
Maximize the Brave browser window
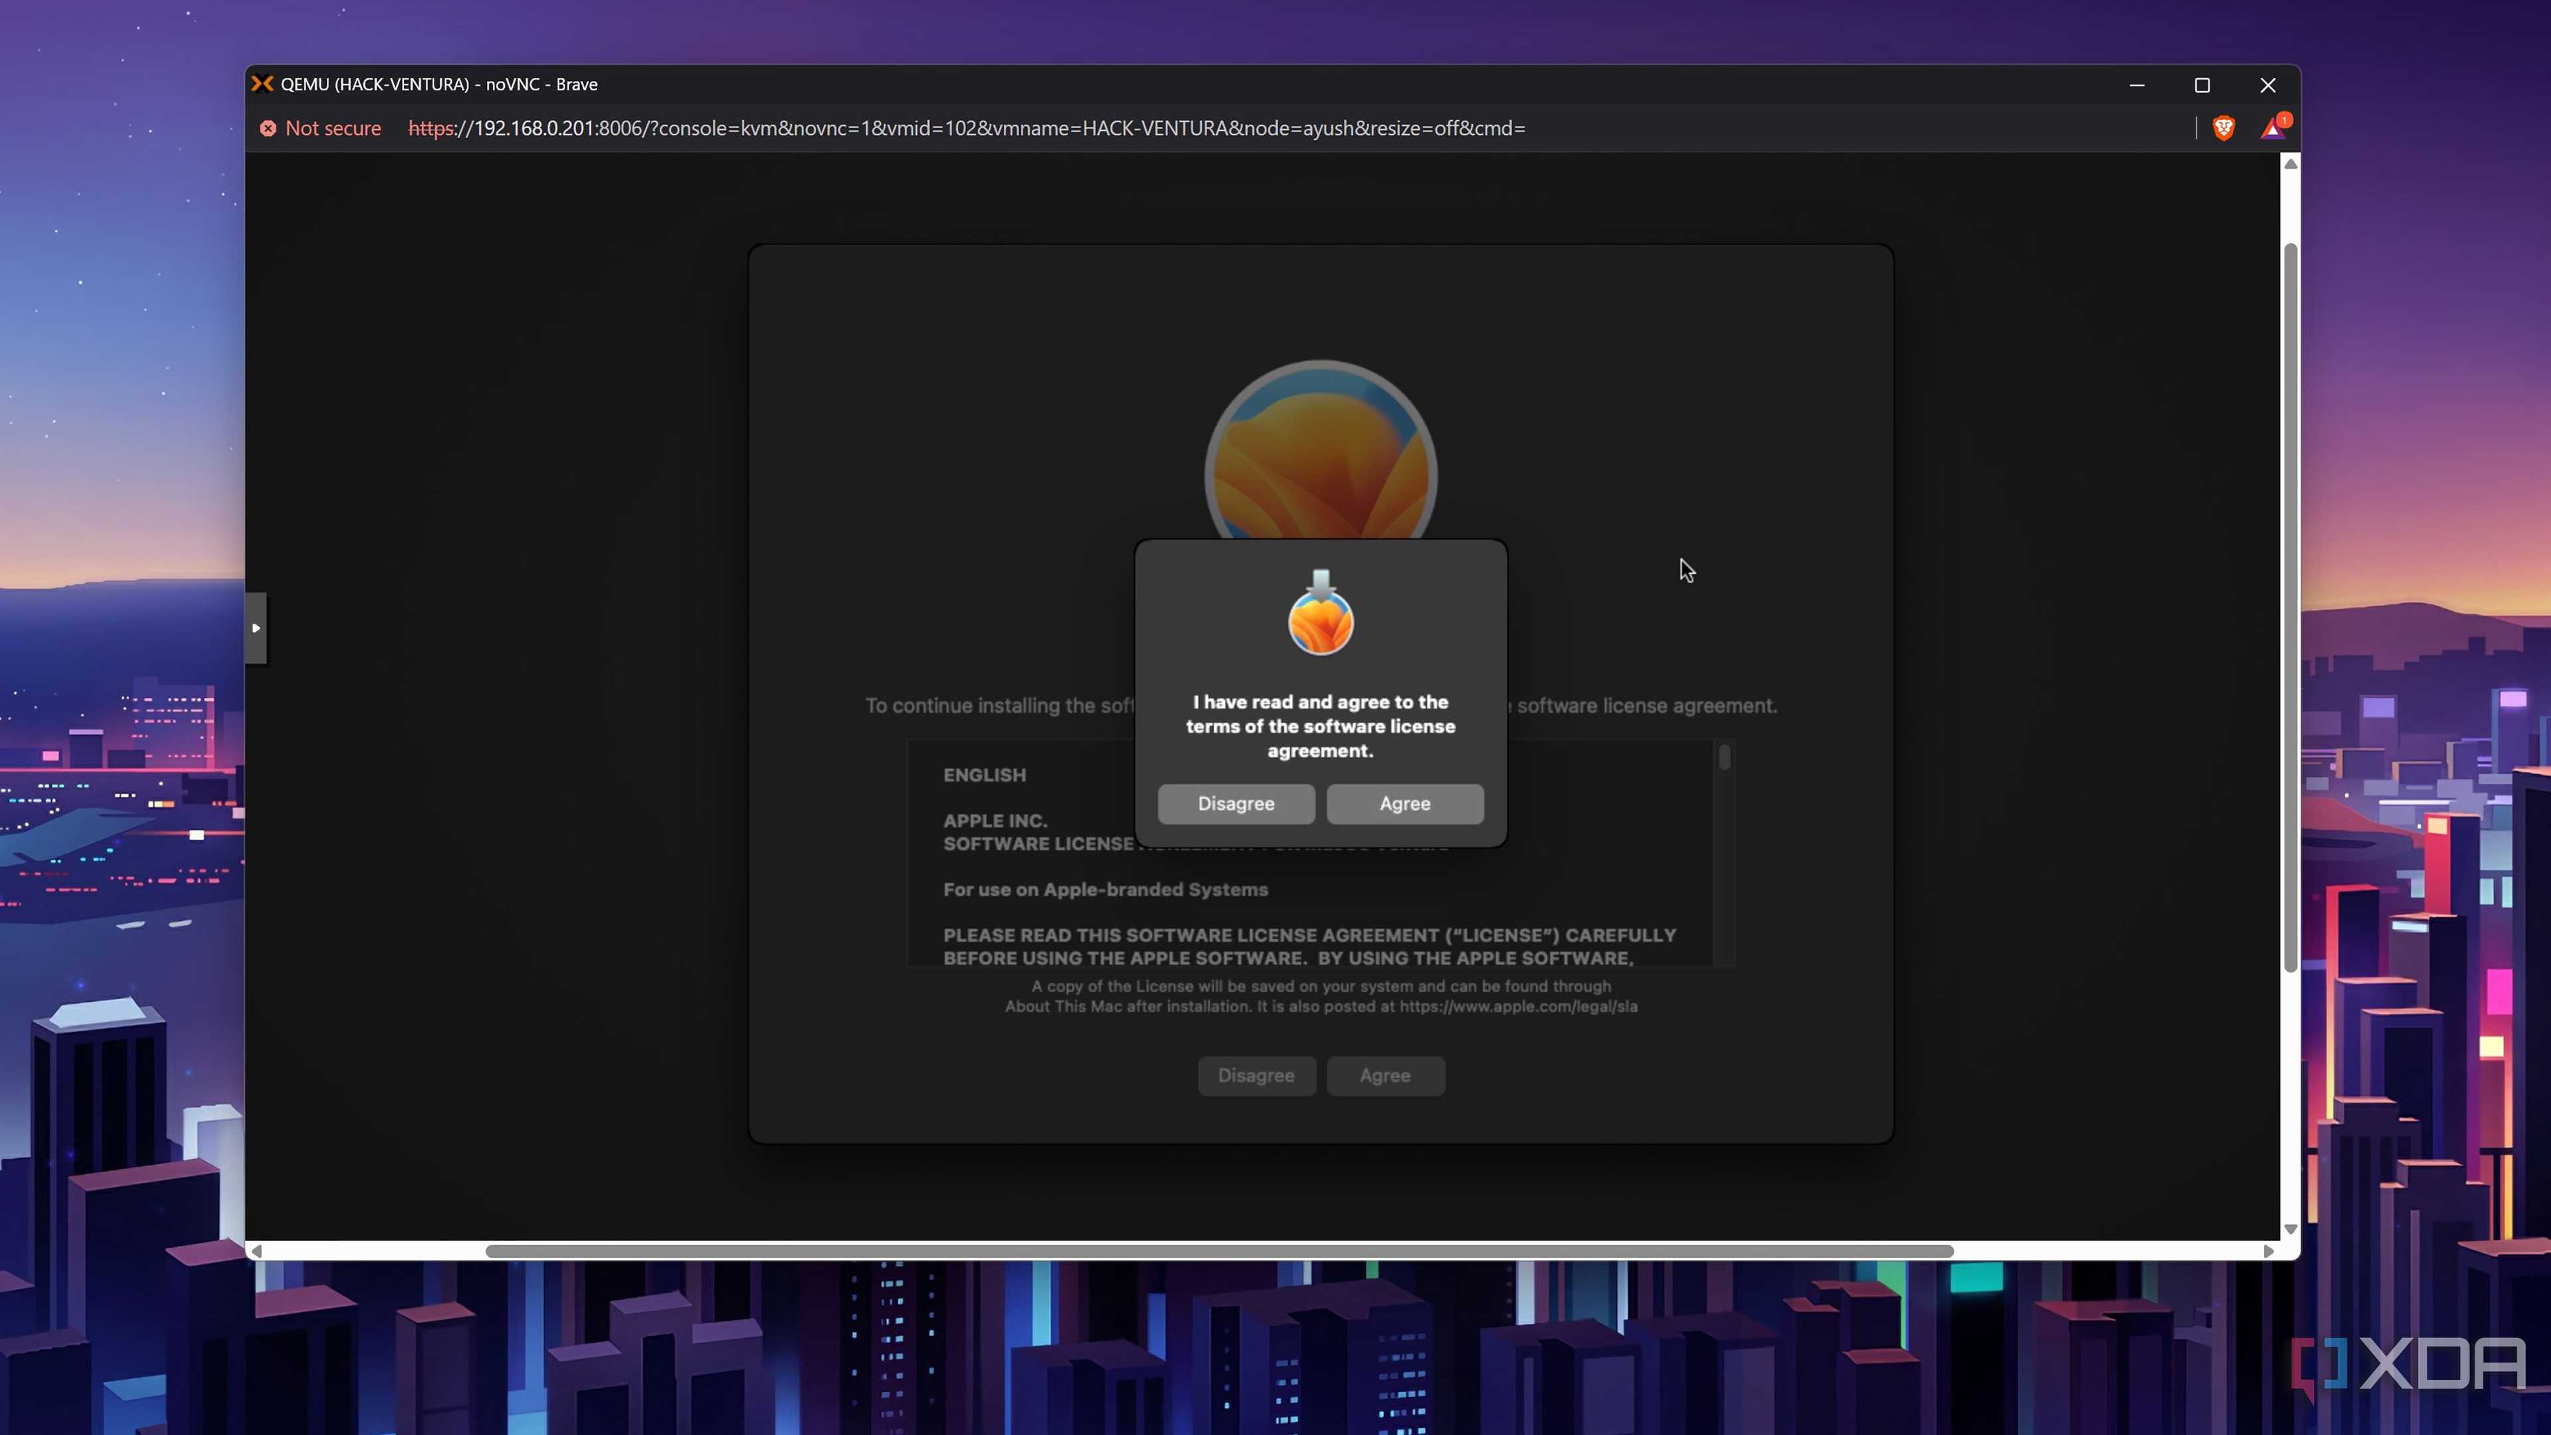pos(2202,85)
